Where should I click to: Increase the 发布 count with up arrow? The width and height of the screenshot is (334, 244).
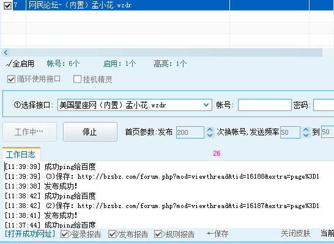coord(210,129)
